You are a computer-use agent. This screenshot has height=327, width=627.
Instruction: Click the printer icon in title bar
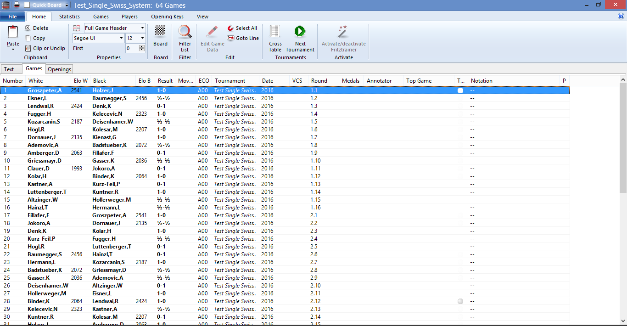pos(17,5)
